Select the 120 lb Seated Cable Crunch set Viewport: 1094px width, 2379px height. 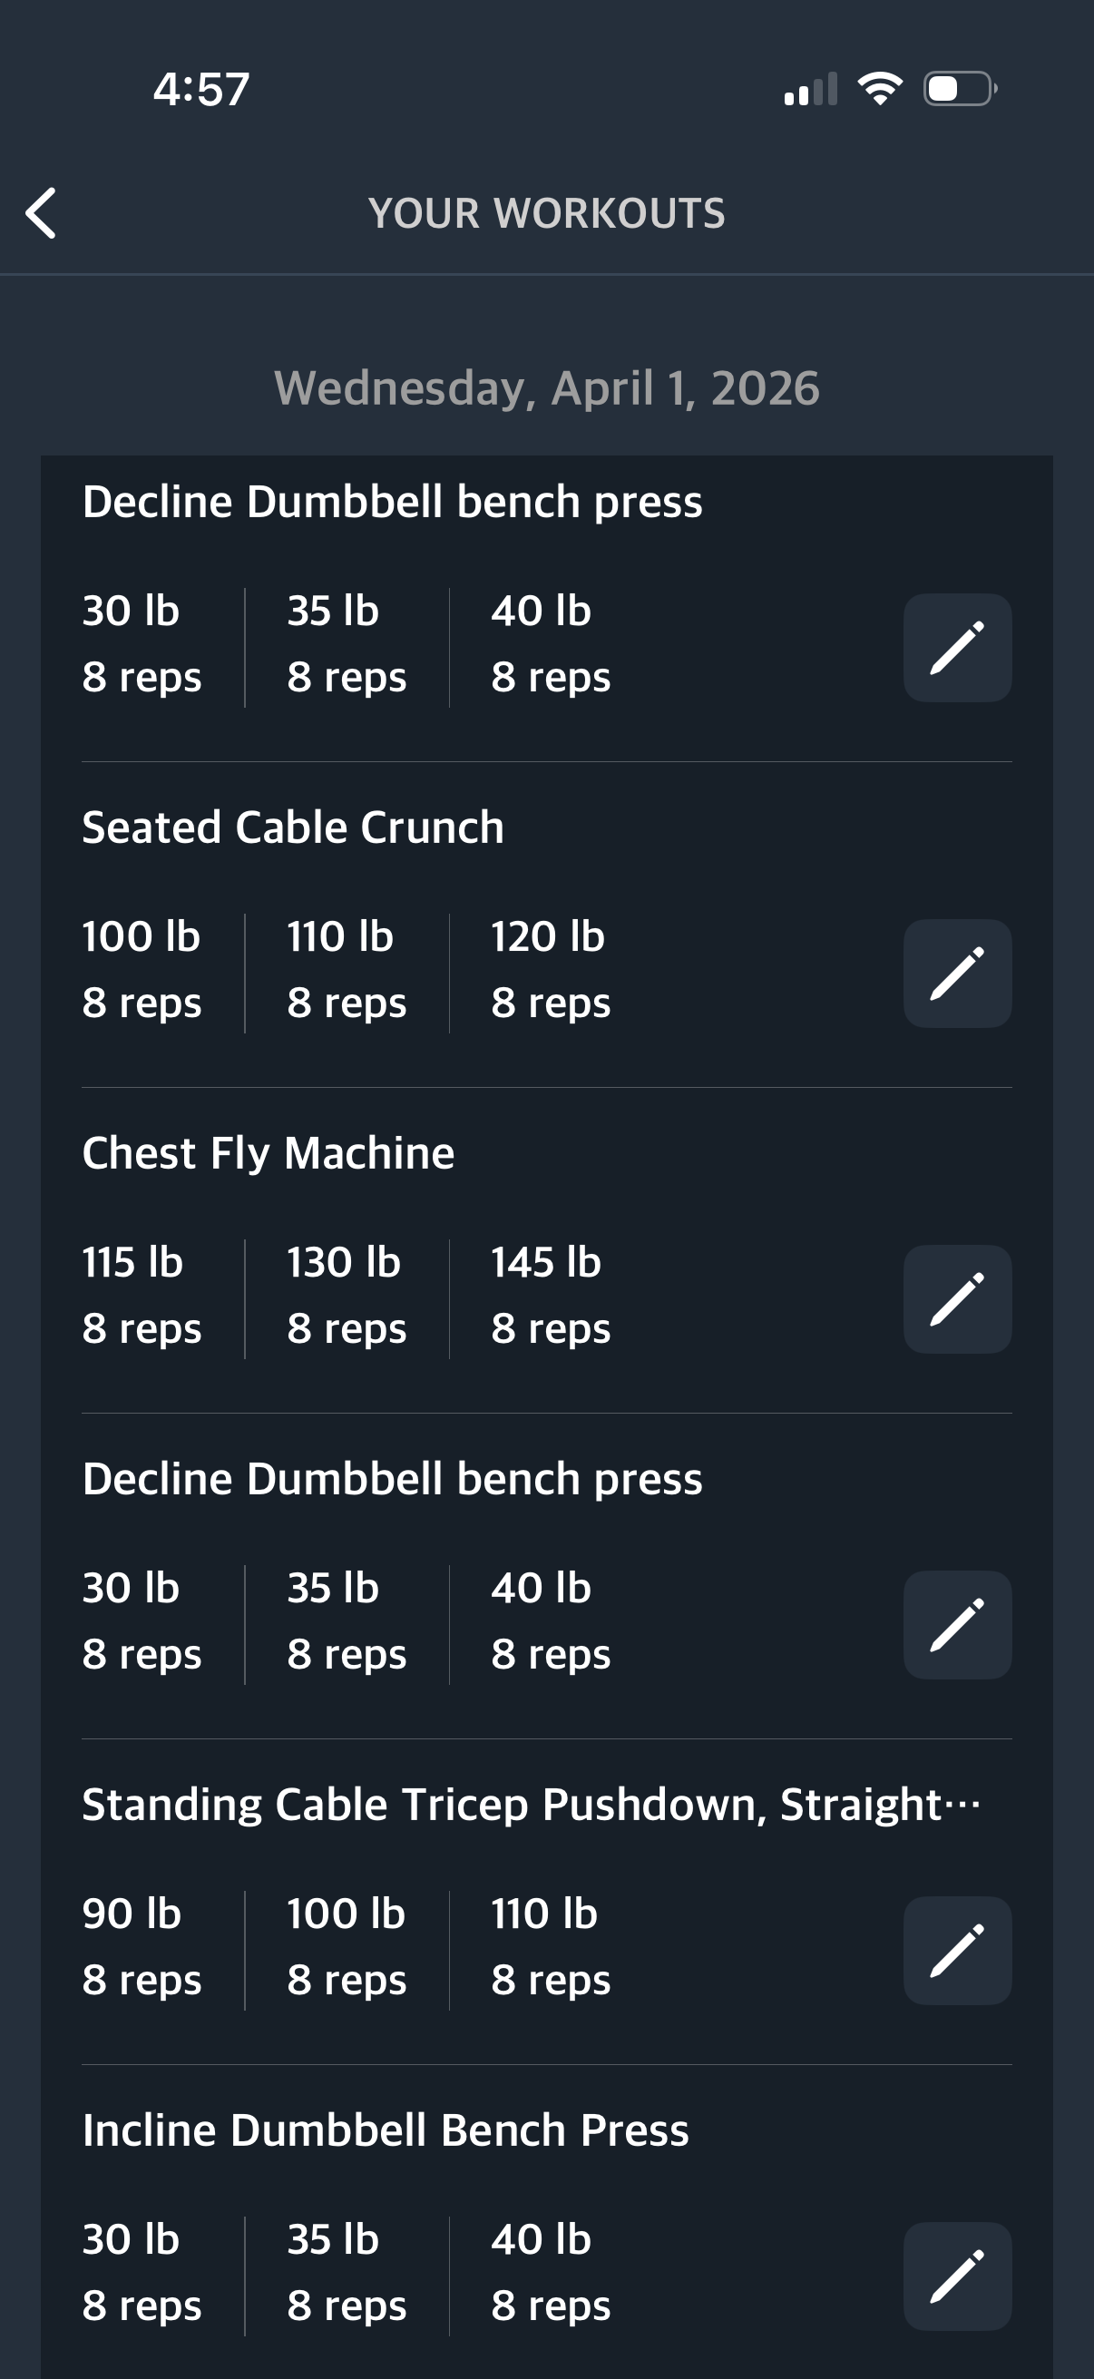coord(551,970)
